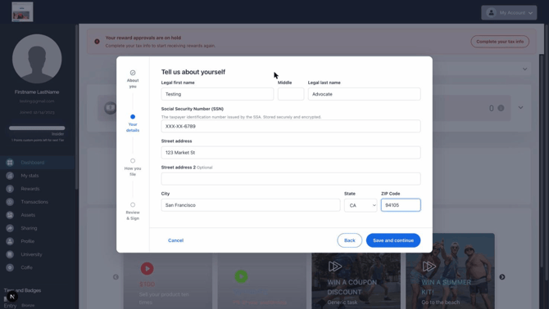Open Profile in the sidebar menu
Screen dimensions: 549x309
[x=27, y=241]
